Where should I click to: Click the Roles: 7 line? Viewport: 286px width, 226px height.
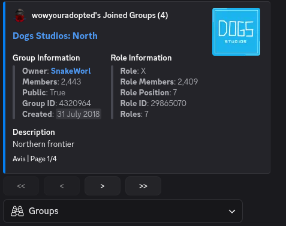coord(134,114)
